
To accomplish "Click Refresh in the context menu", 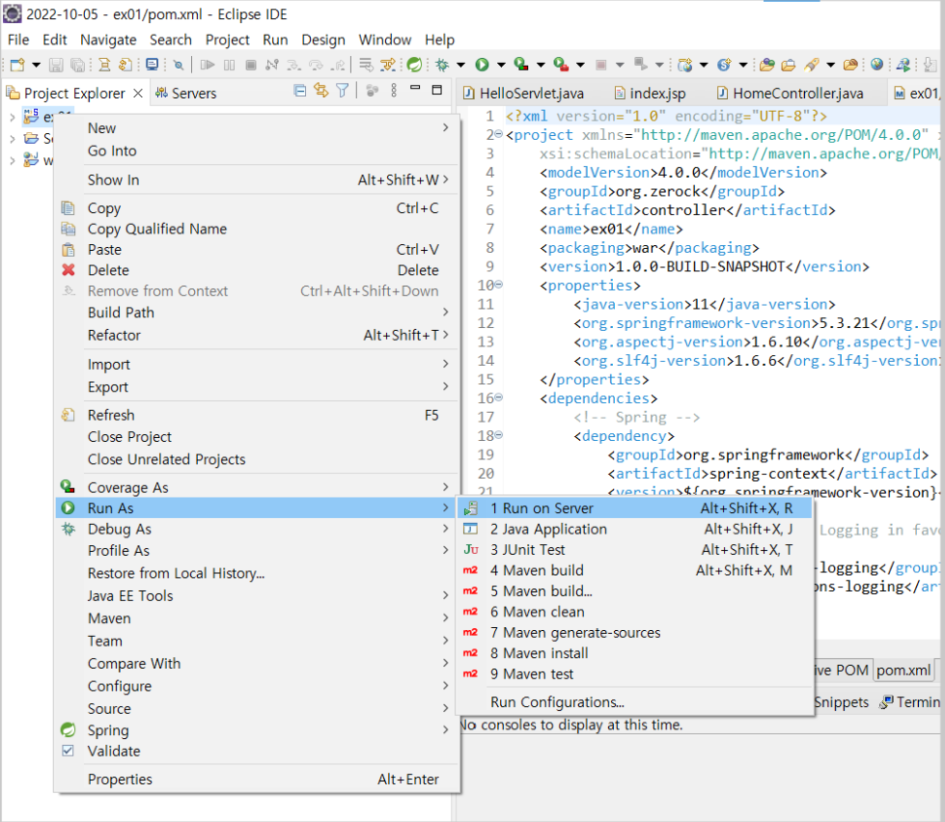I will (258, 416).
